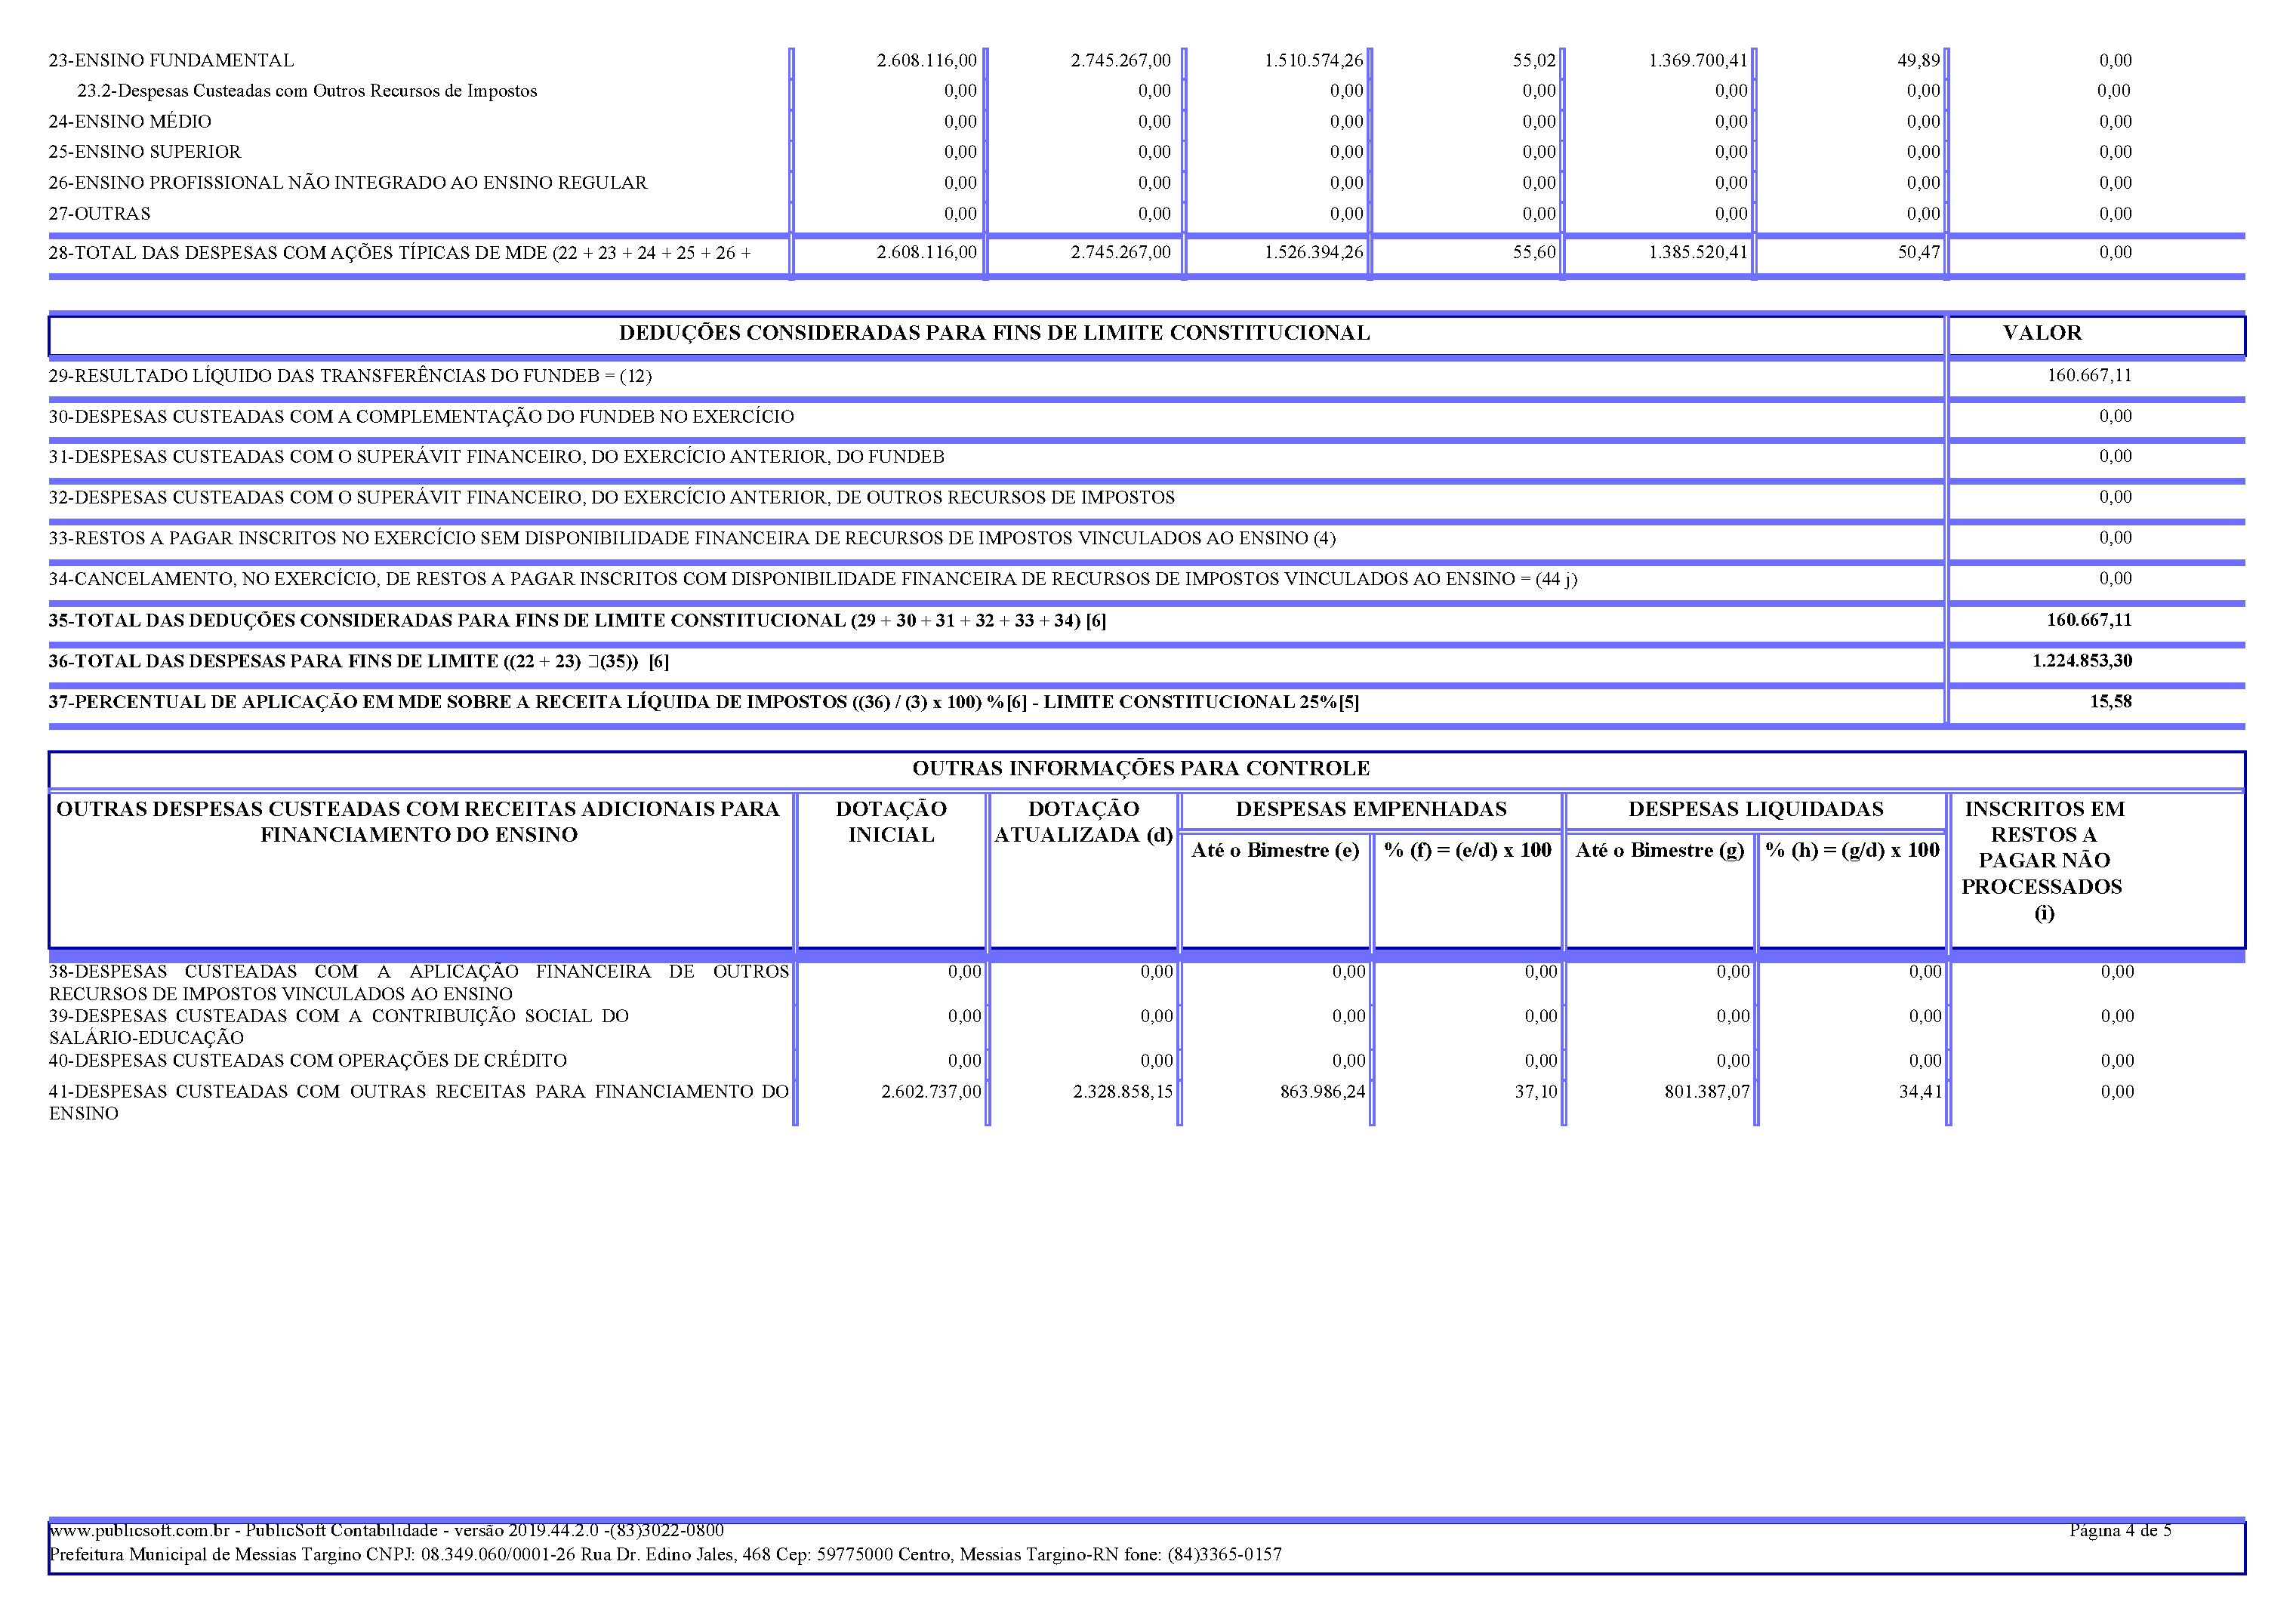Click the www.publicsoft.com.br footer link
The image size is (2296, 1623).
[138, 1530]
